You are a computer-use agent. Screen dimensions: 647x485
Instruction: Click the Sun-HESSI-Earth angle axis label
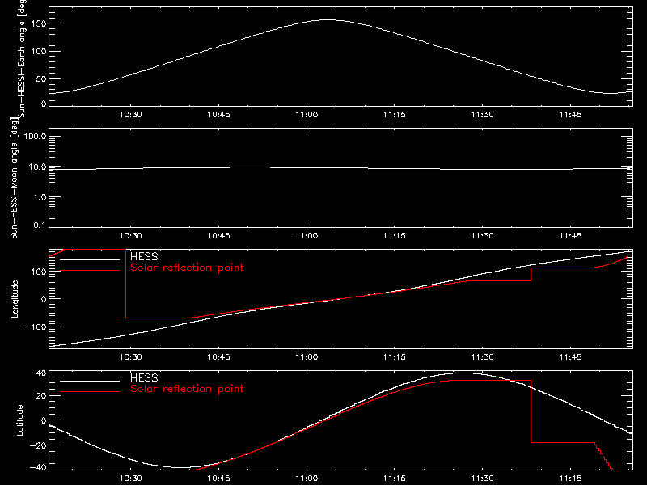click(22, 58)
